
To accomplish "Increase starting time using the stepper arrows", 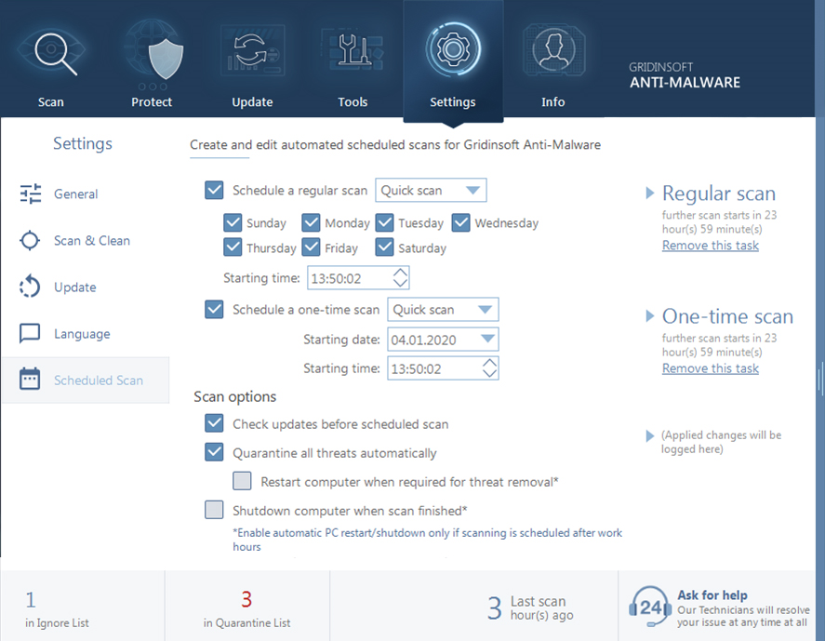I will 398,273.
